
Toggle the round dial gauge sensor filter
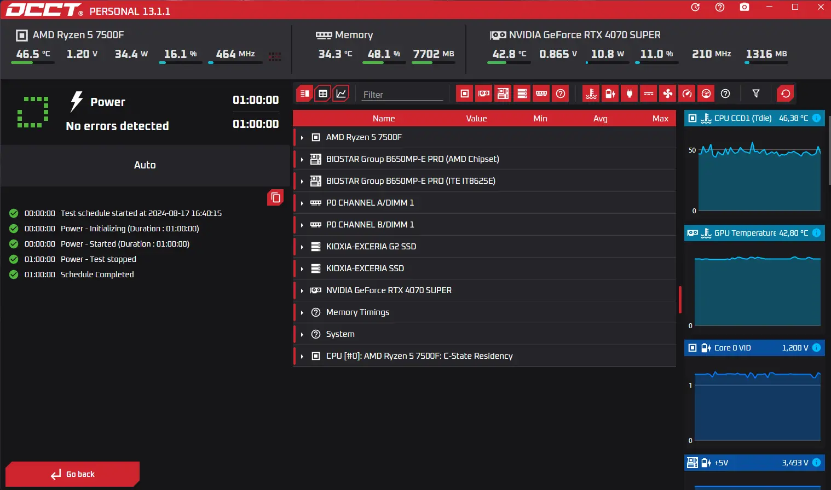click(706, 94)
